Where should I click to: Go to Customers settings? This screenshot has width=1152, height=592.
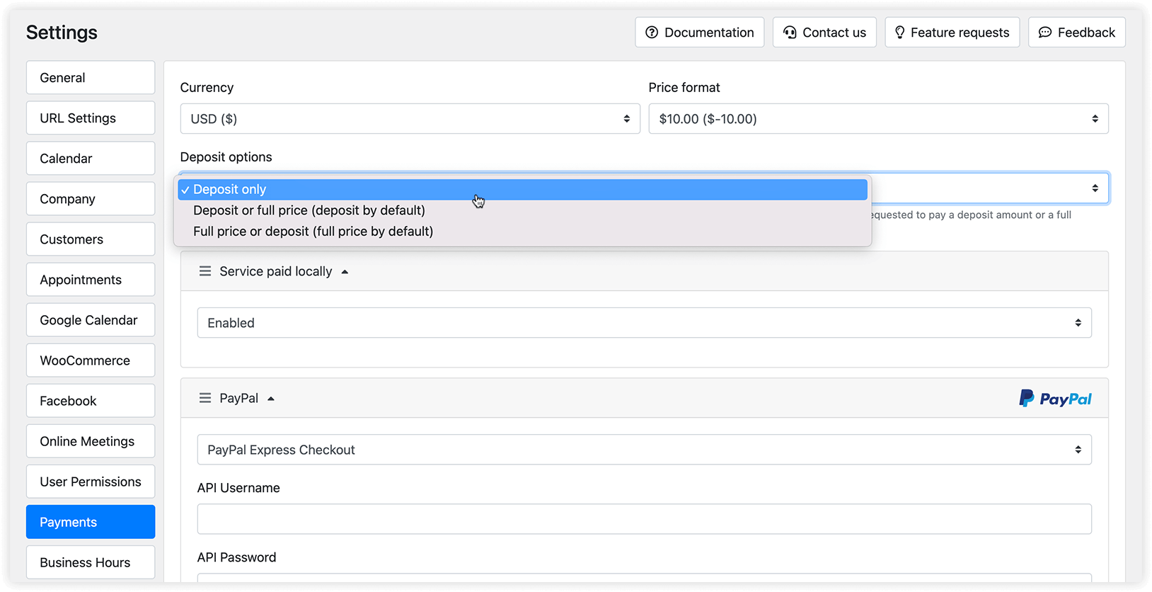[x=91, y=239]
